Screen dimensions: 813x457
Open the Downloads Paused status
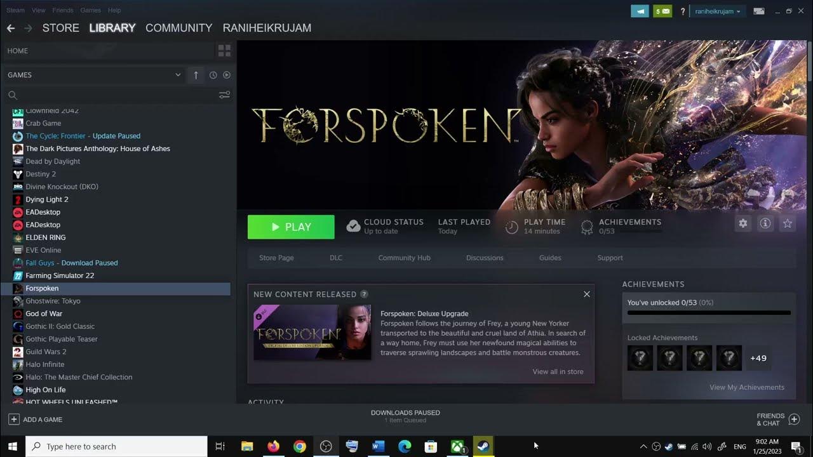pos(405,416)
